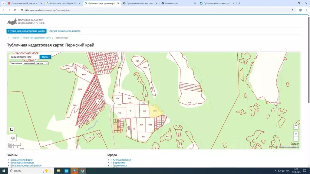Toggle fullscreen map view
Screen dimensions: 310x174
pos(296,127)
